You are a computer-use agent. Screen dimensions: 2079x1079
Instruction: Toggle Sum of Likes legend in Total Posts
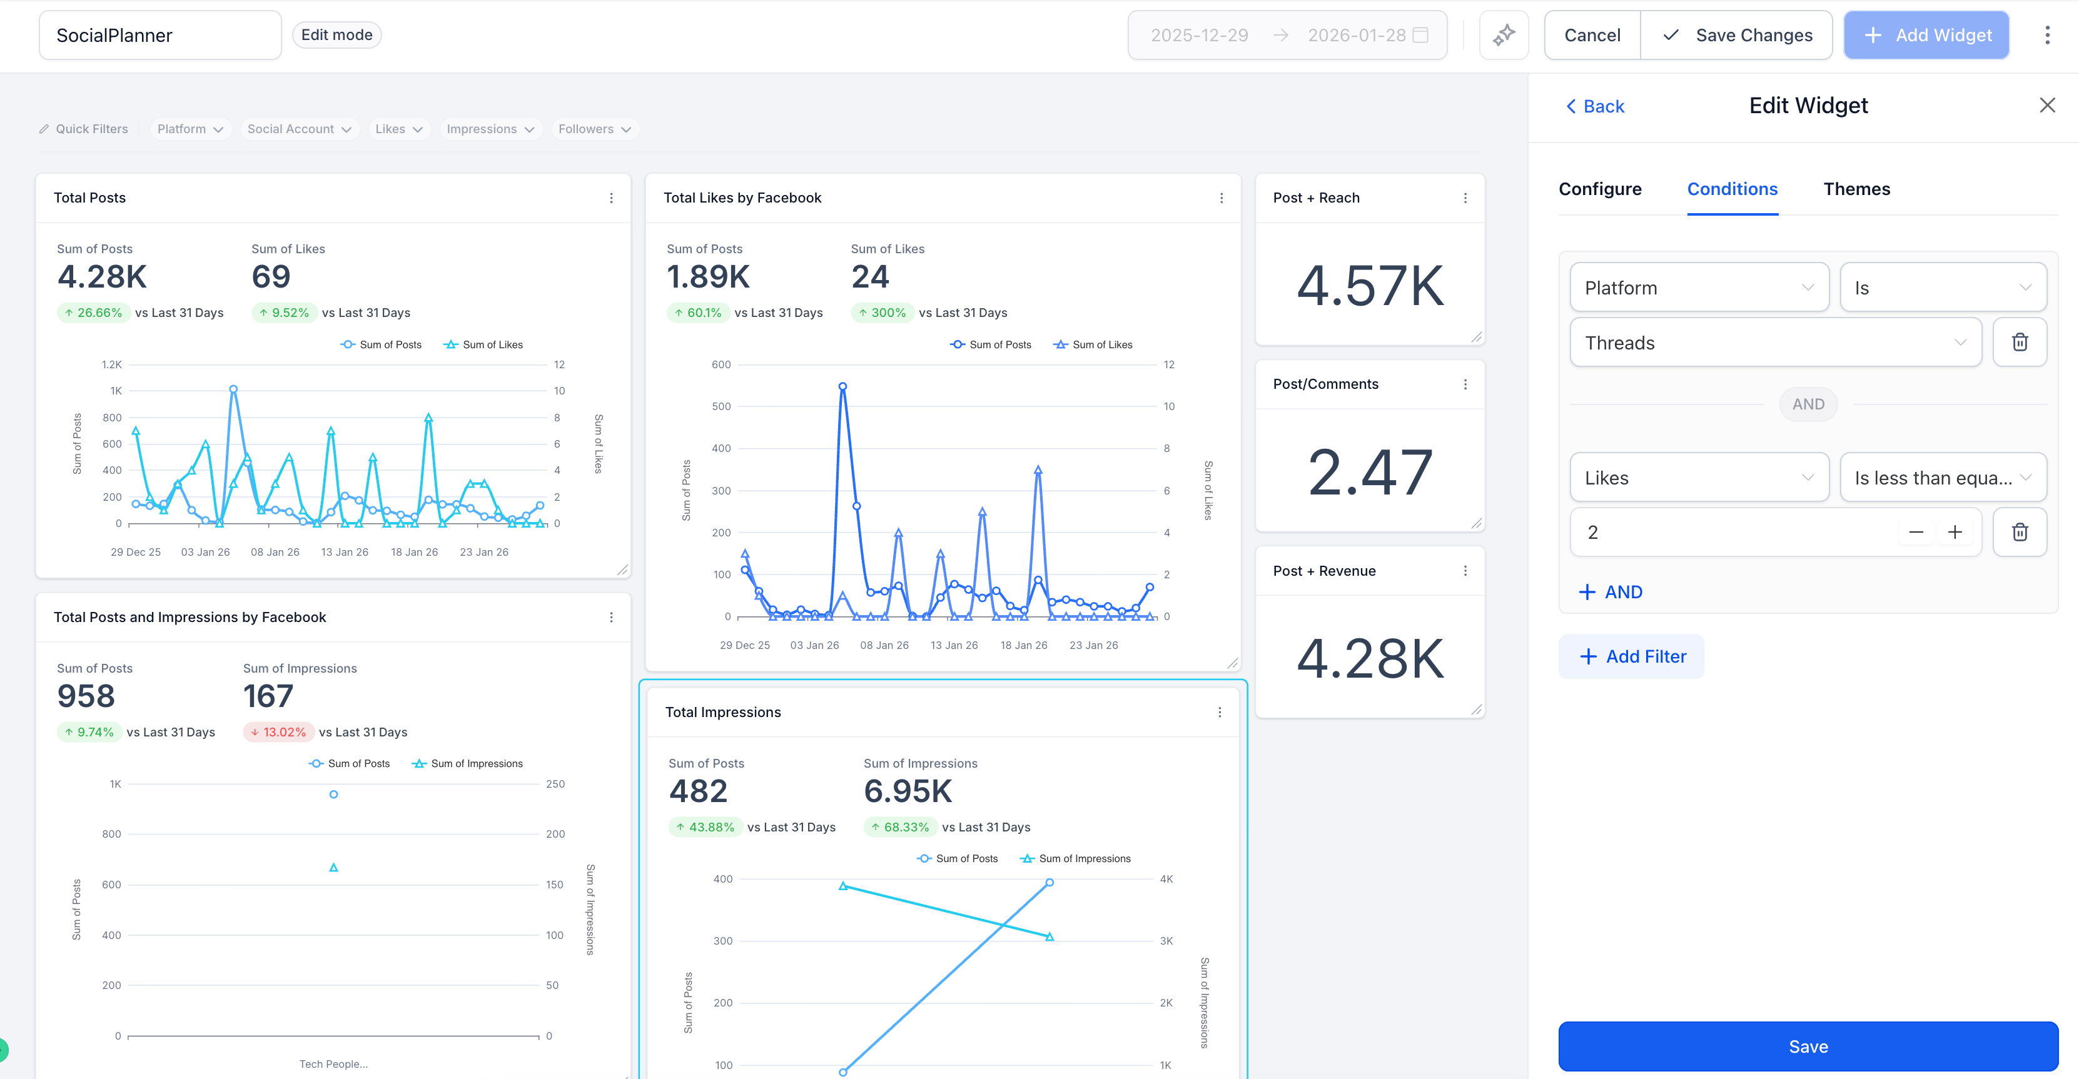pyautogui.click(x=483, y=344)
